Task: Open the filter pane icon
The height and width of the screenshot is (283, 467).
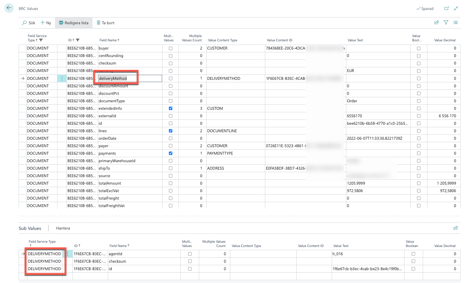Action: (x=446, y=22)
